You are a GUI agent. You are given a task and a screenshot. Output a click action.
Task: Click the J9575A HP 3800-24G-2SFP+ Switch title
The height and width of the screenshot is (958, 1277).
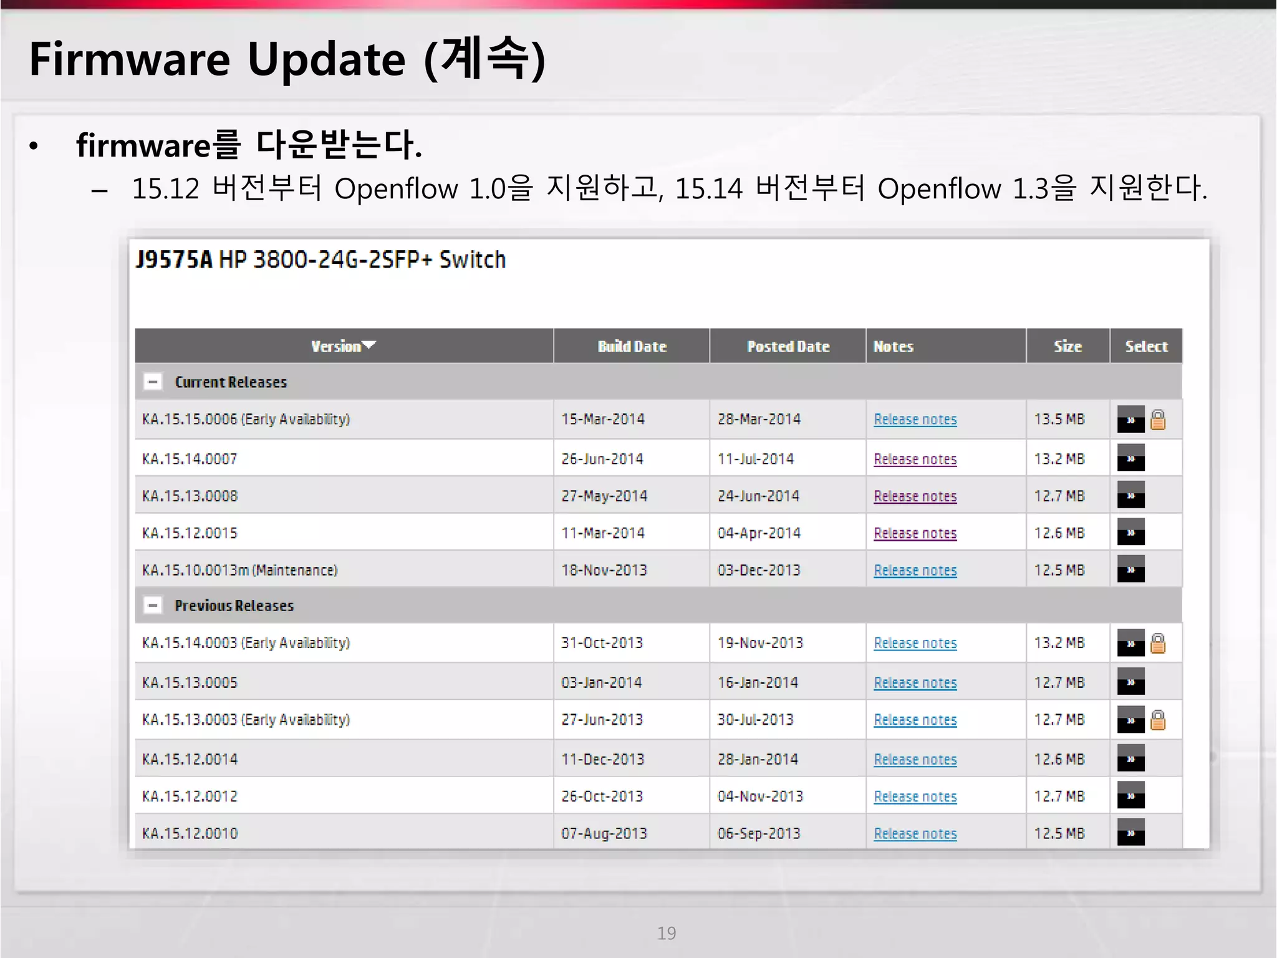(320, 259)
